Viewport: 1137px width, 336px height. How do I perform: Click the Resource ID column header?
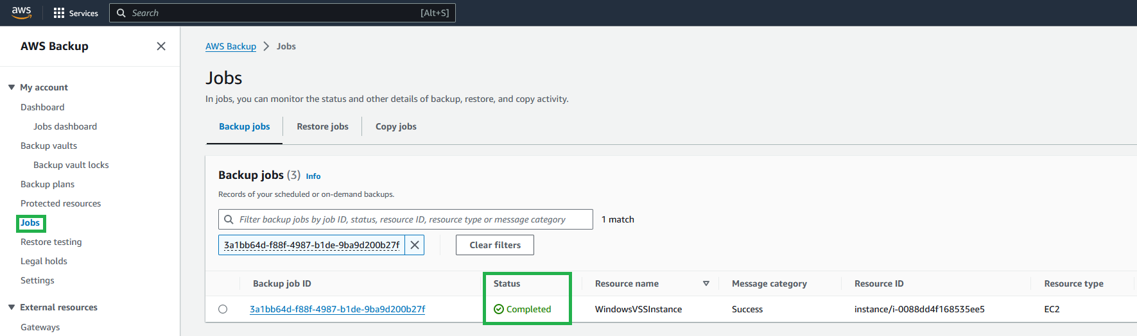879,283
